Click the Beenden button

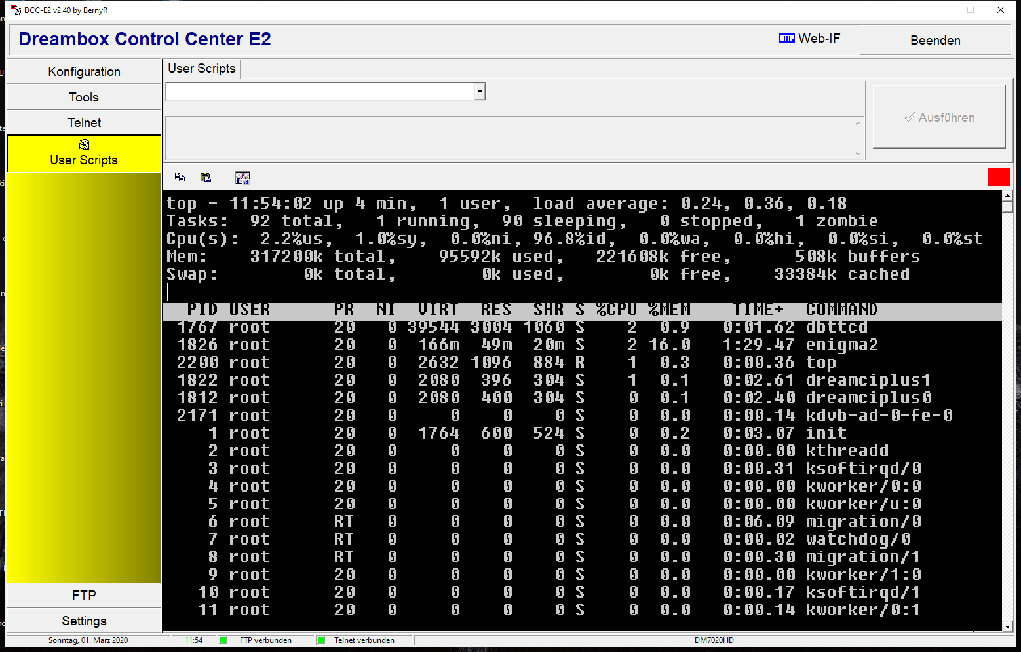click(935, 40)
